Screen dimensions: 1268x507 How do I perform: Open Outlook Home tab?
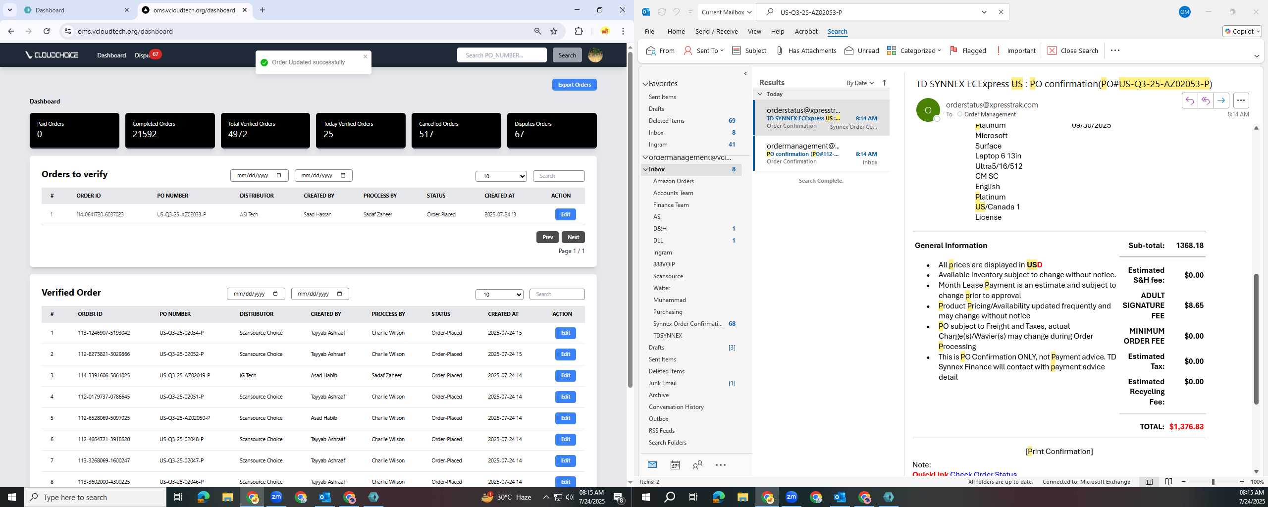(x=676, y=31)
